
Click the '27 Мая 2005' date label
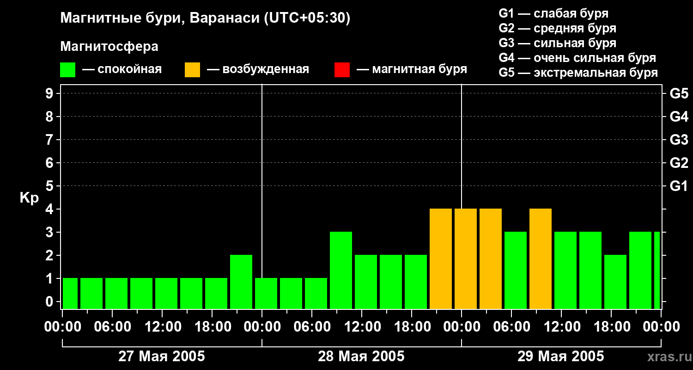click(x=162, y=356)
